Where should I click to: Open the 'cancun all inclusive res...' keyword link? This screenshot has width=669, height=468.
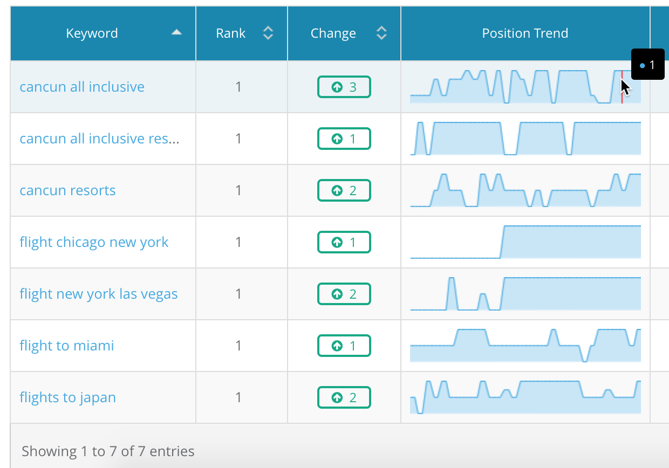(x=99, y=139)
